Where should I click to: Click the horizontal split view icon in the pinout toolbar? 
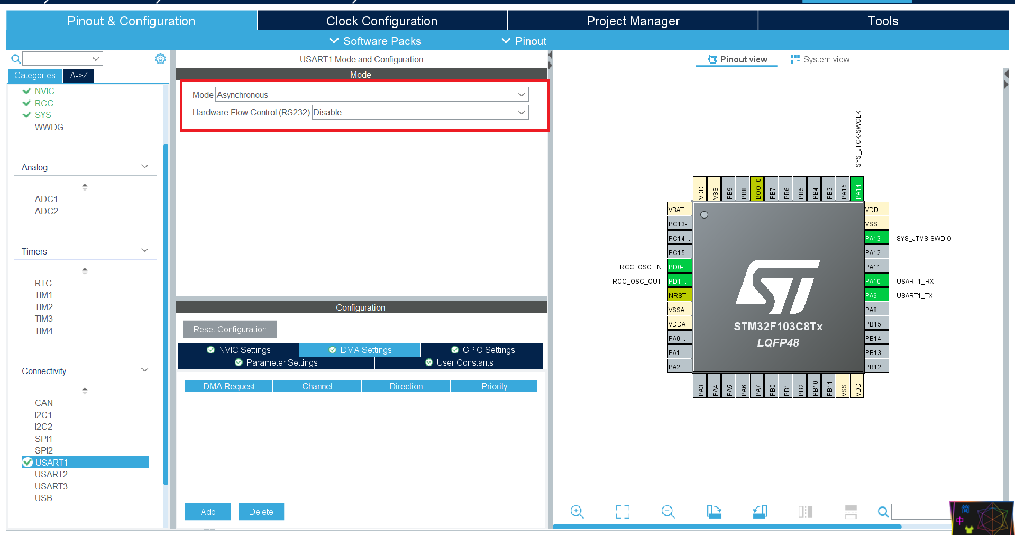pyautogui.click(x=851, y=512)
